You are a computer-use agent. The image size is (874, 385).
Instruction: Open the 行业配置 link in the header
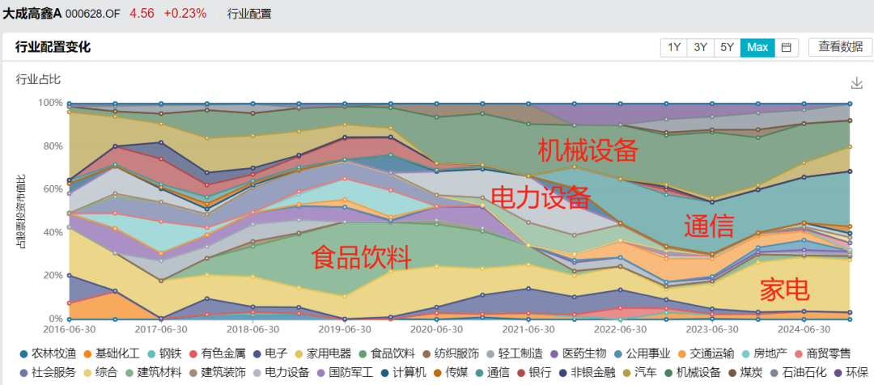[249, 14]
